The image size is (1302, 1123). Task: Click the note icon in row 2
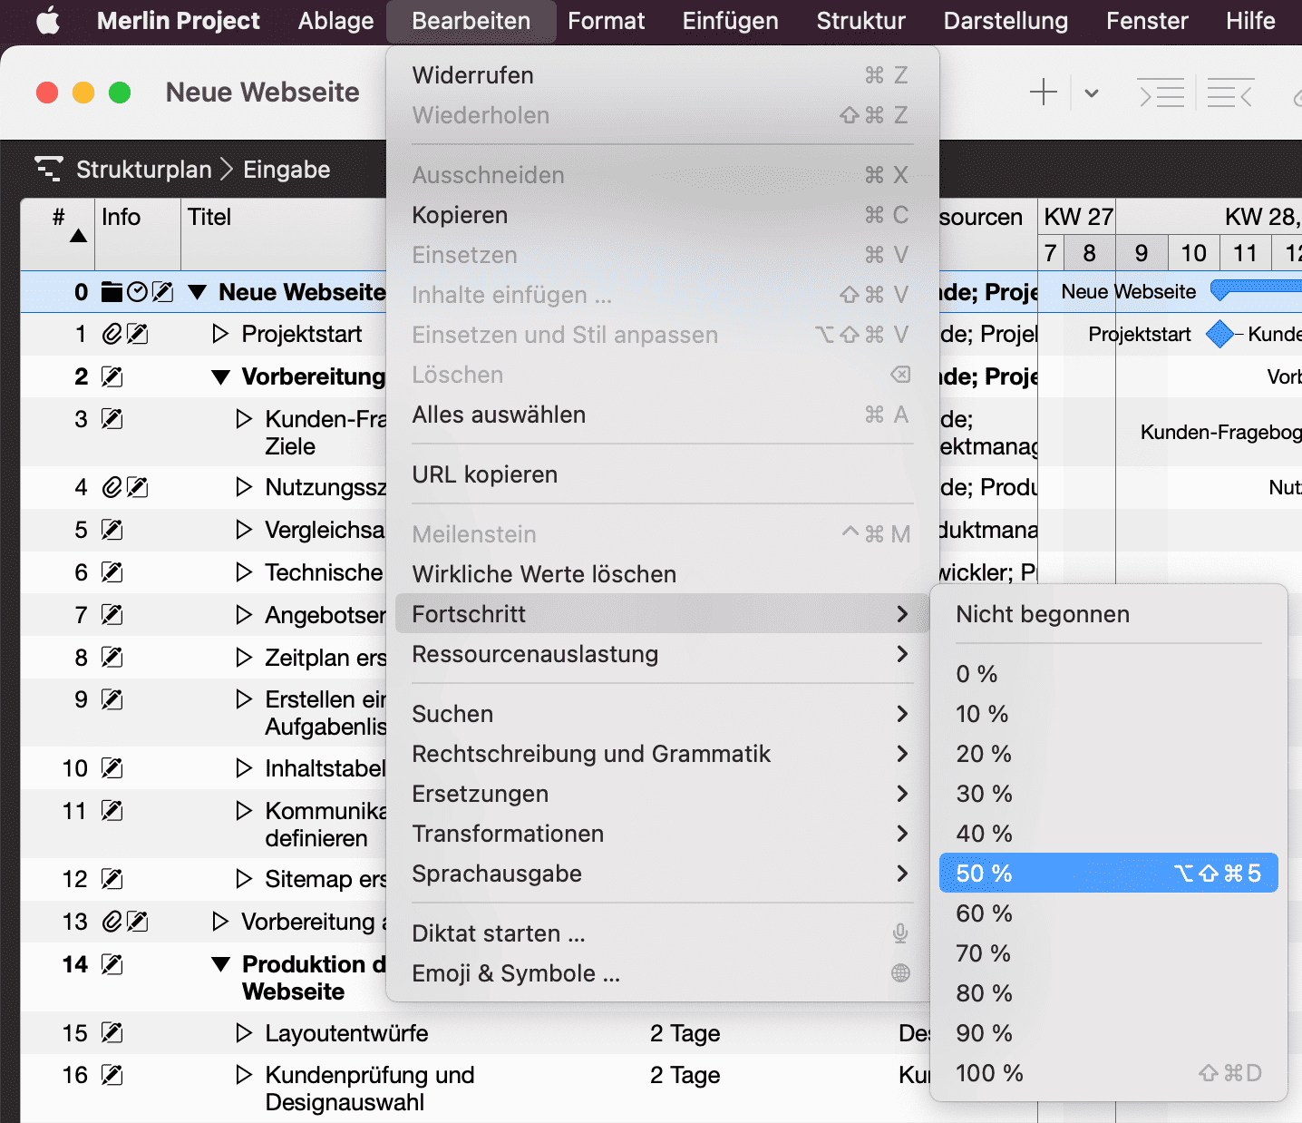pyautogui.click(x=112, y=376)
